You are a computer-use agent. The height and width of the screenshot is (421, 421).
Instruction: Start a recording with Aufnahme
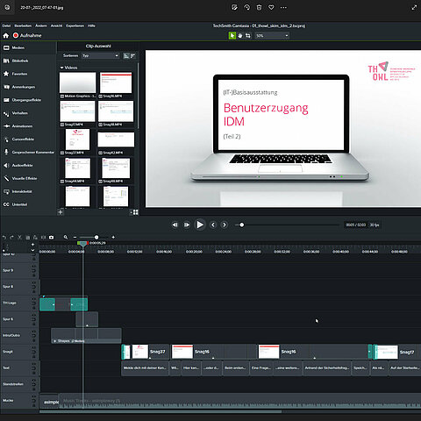tap(27, 35)
